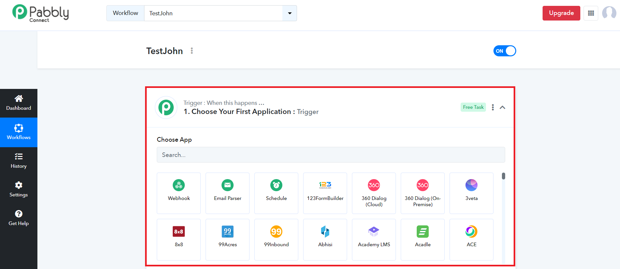
Task: Open the apps grid icon
Action: tap(591, 13)
